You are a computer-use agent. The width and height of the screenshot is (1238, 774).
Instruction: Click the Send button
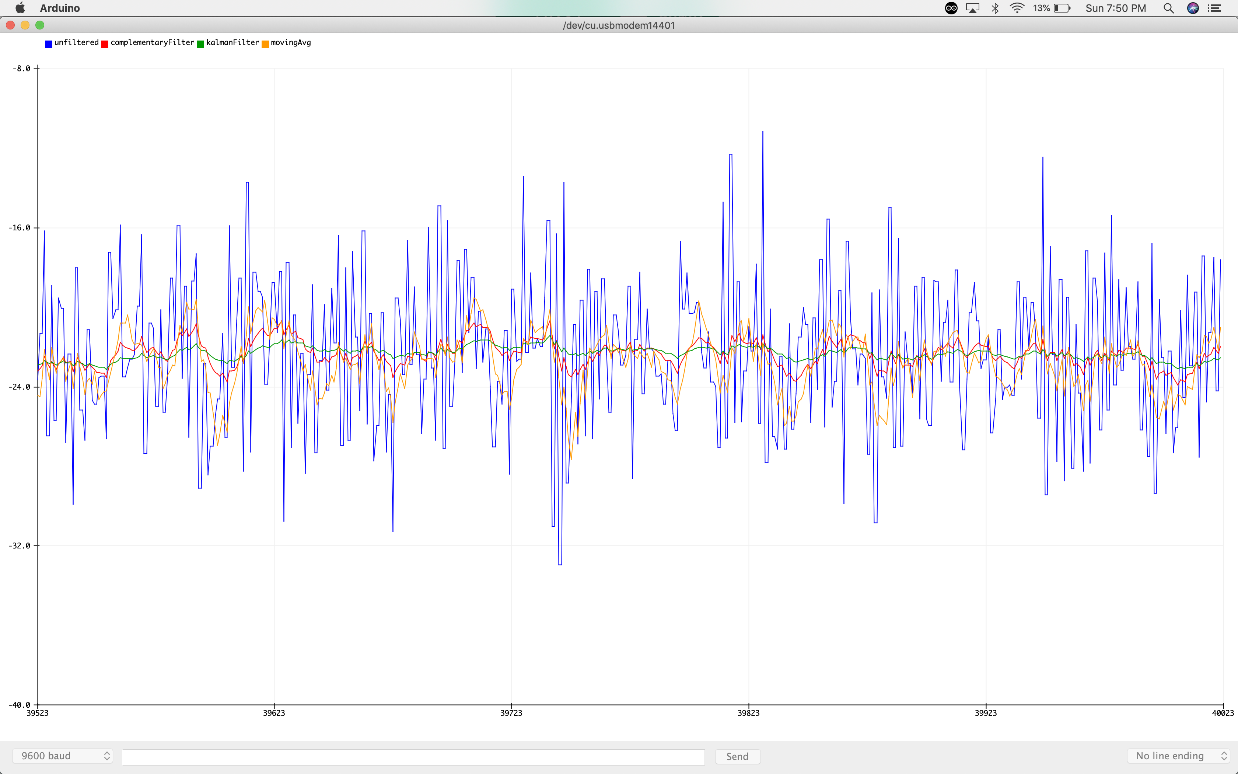737,757
